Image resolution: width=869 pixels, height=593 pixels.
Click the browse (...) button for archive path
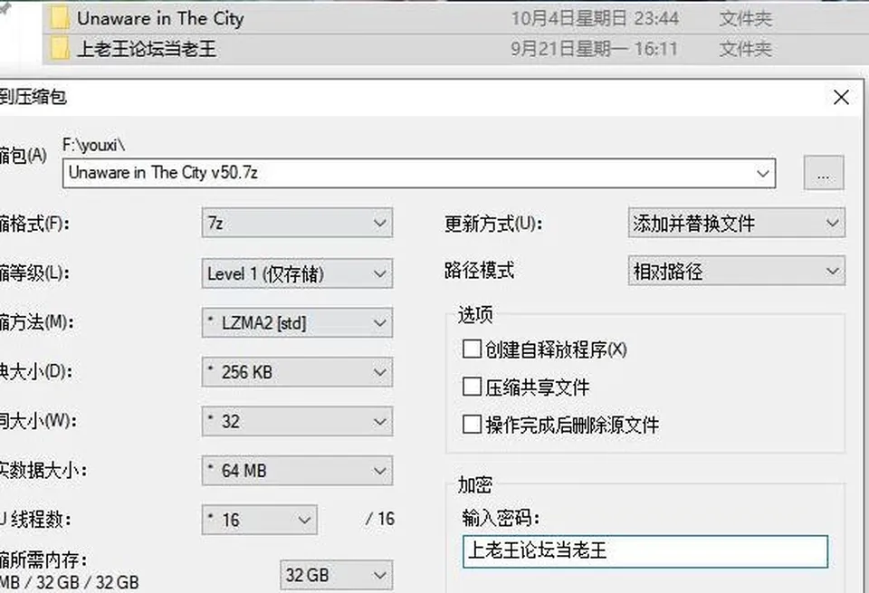tap(824, 173)
